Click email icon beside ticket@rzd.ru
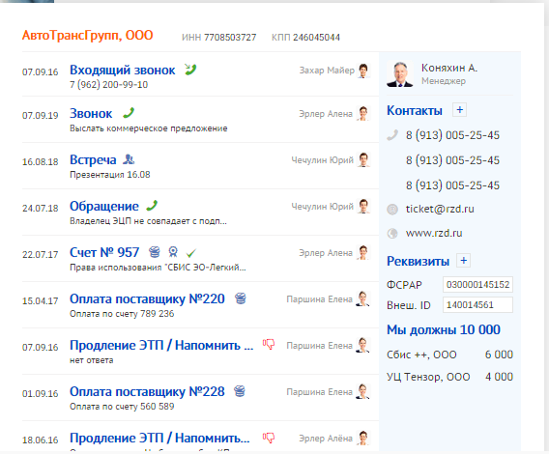Viewport: 549px width, 454px height. [x=392, y=209]
